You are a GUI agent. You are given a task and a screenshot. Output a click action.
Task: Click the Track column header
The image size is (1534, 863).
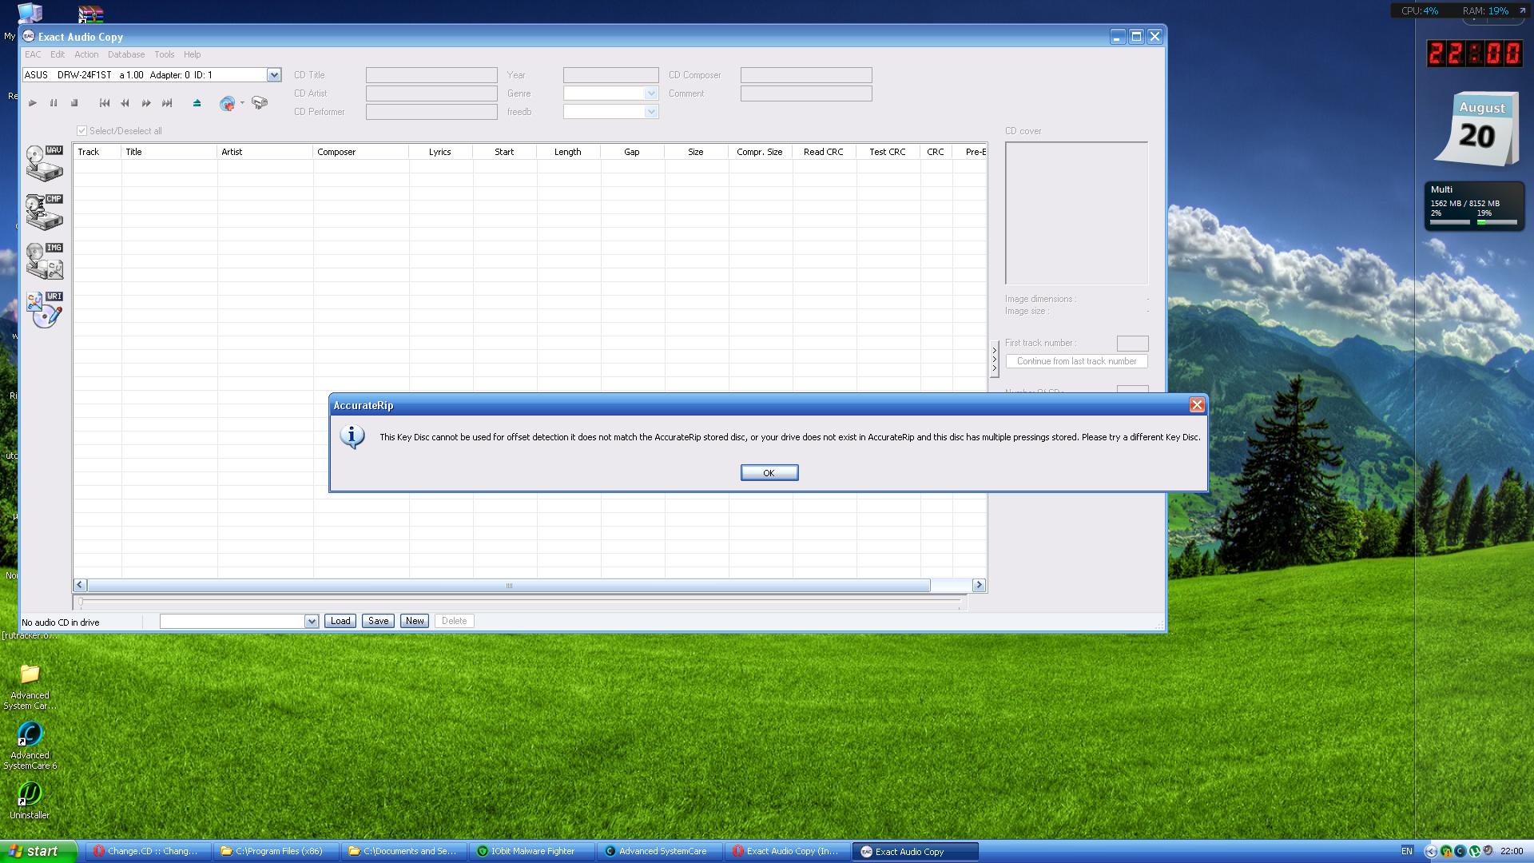point(97,152)
